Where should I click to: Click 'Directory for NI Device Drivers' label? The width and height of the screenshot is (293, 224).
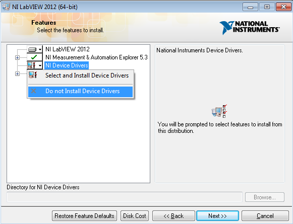pos(43,187)
